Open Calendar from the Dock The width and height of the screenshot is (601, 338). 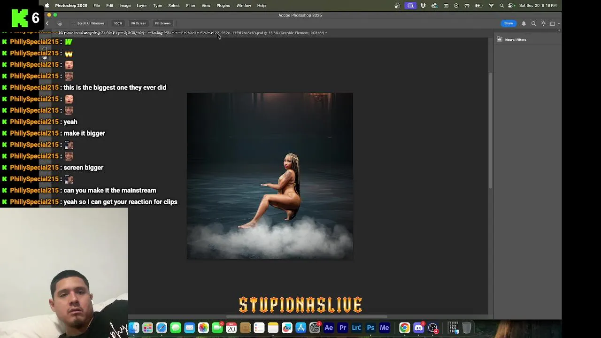pos(231,328)
